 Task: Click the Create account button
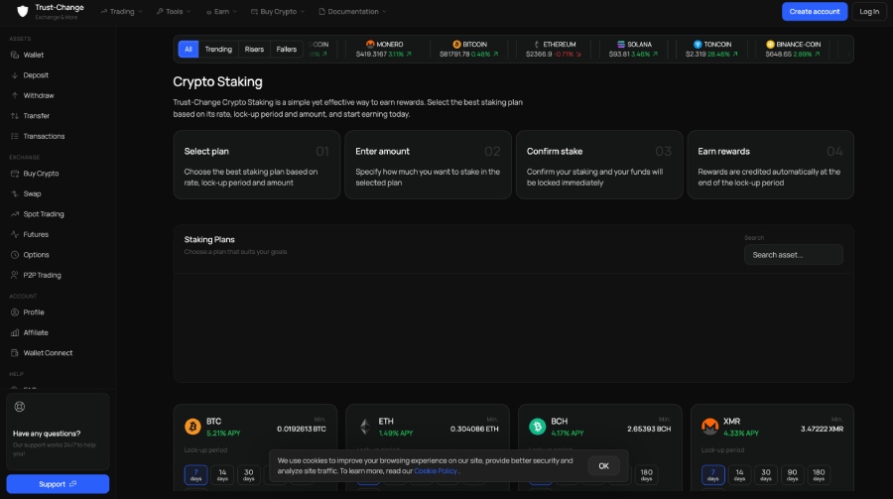(x=815, y=11)
